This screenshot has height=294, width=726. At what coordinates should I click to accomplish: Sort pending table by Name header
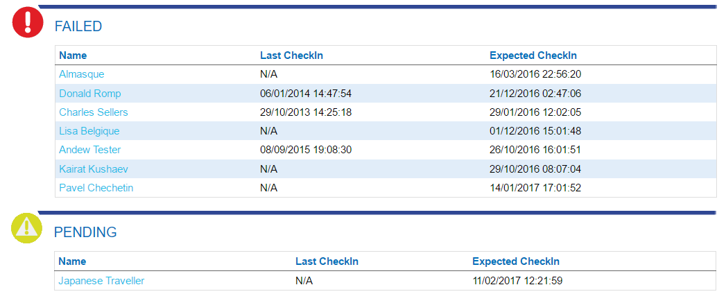click(72, 261)
